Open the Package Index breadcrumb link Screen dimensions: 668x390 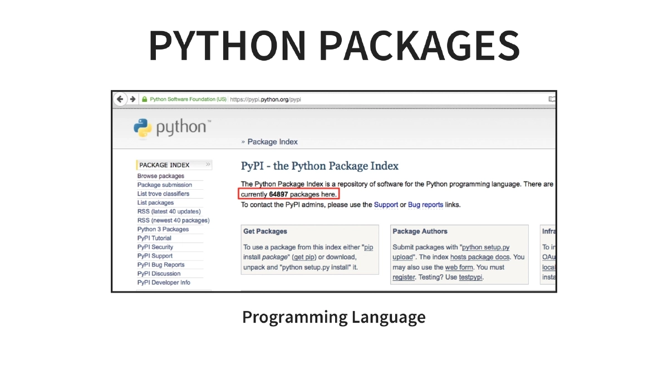coord(273,142)
